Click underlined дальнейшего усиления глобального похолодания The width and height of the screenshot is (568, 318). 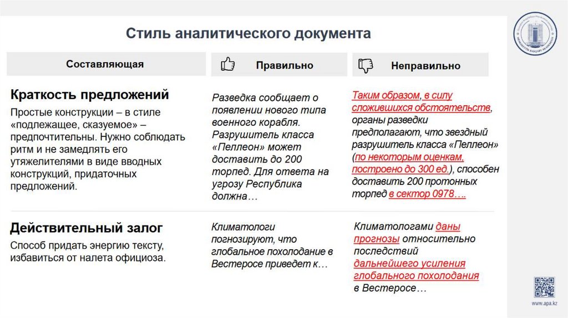click(416, 270)
